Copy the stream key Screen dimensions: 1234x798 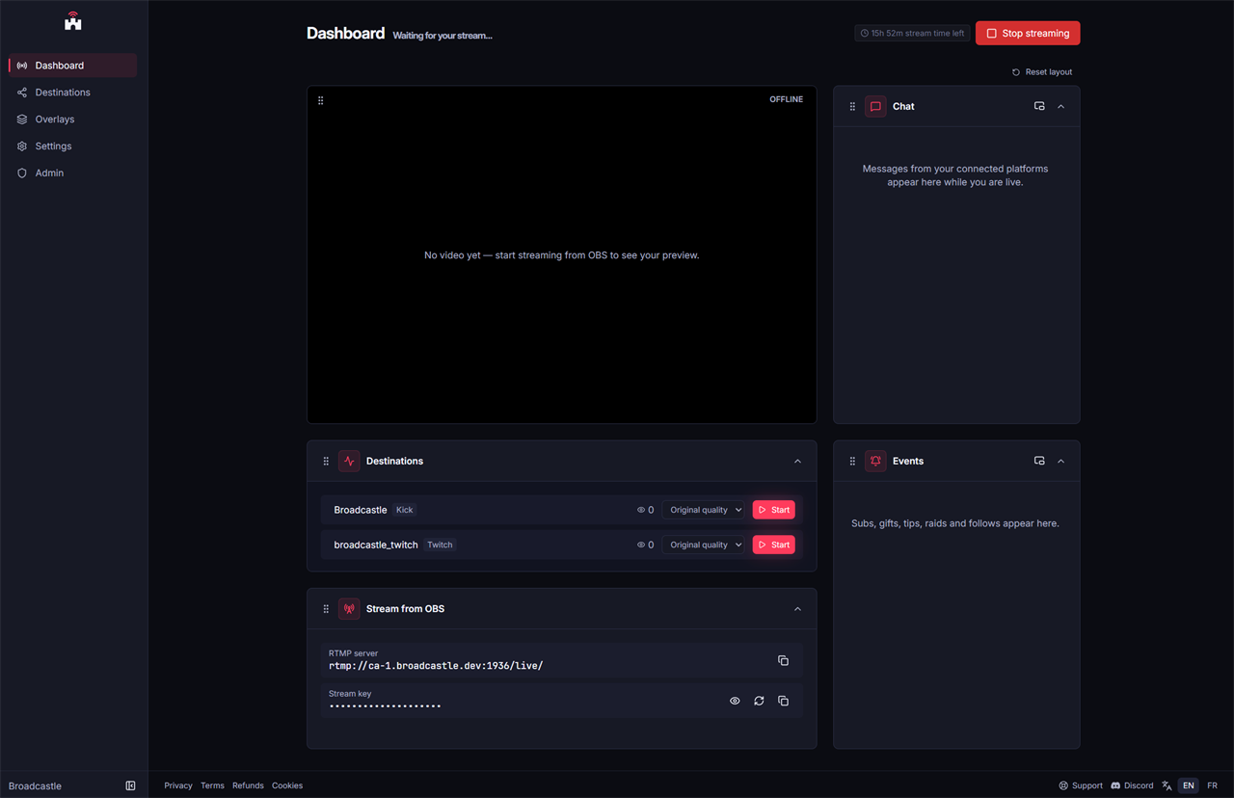coord(783,701)
